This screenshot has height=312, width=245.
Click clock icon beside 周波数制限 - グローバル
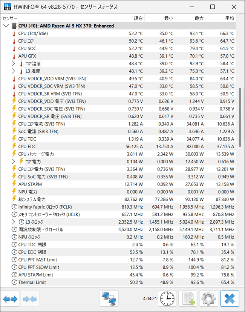point(14,230)
